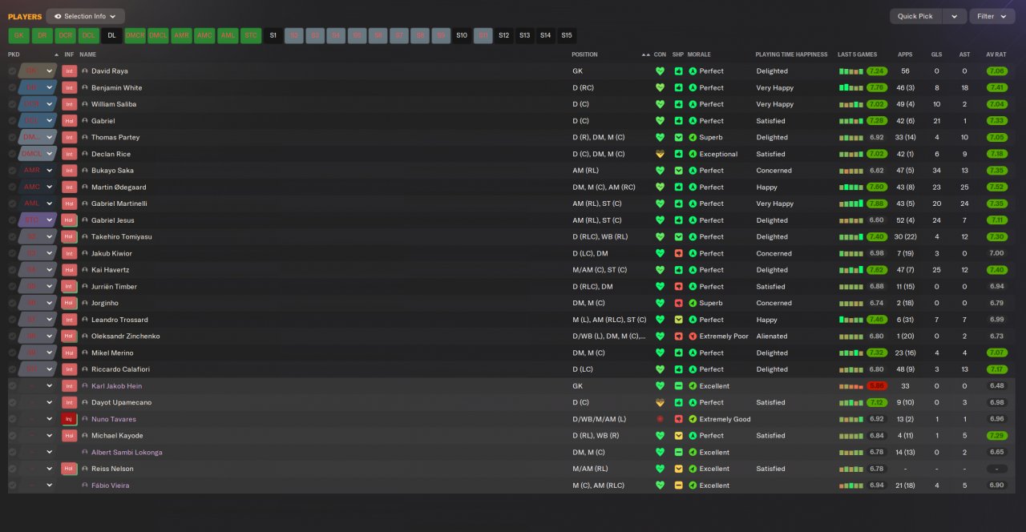The image size is (1026, 532).
Task: Click Oleksandr Zinchenko's red morale icon
Action: coord(693,337)
